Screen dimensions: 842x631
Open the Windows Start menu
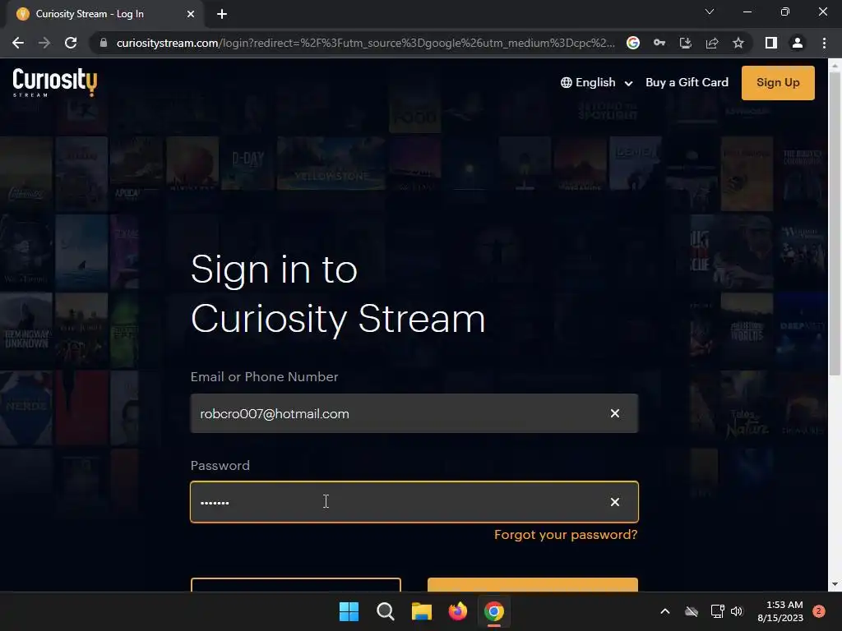[x=349, y=611]
